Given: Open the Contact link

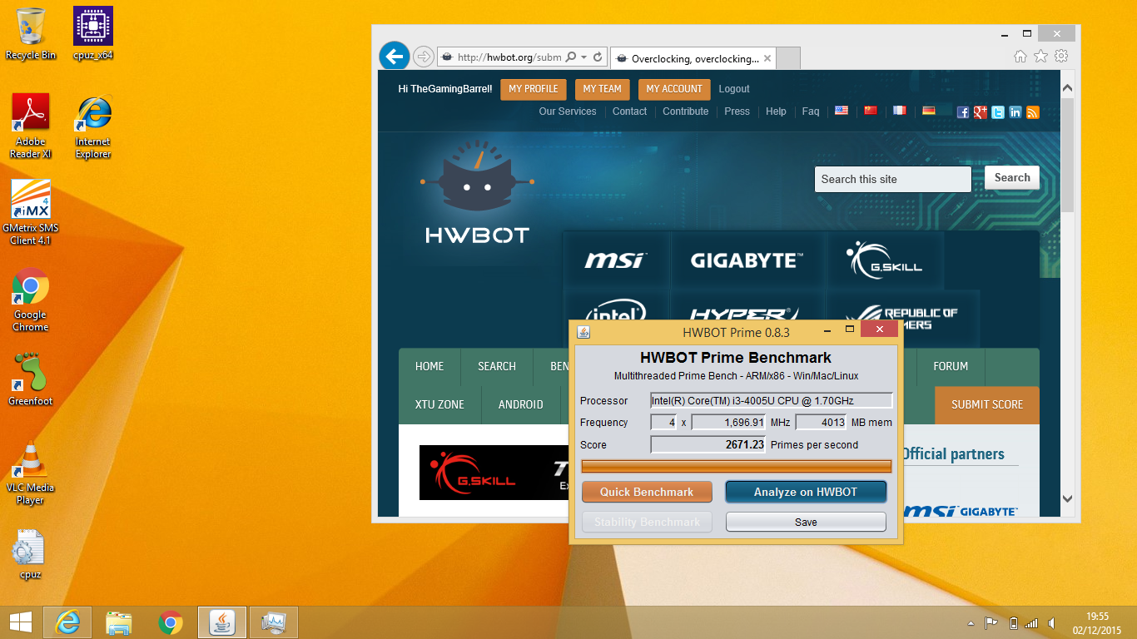Looking at the screenshot, I should [630, 111].
